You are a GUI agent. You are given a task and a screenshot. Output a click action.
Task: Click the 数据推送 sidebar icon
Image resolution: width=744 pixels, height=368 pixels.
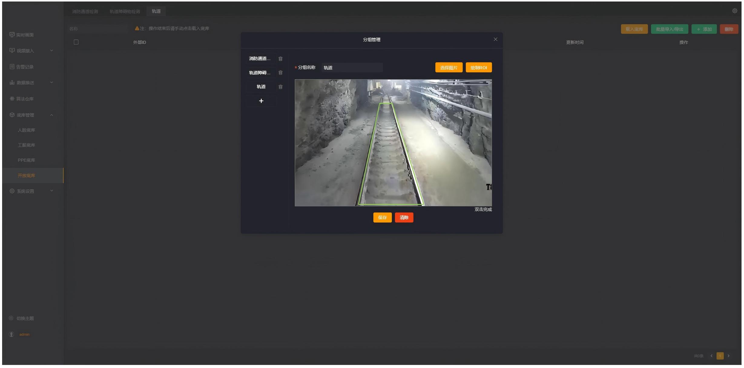[12, 82]
